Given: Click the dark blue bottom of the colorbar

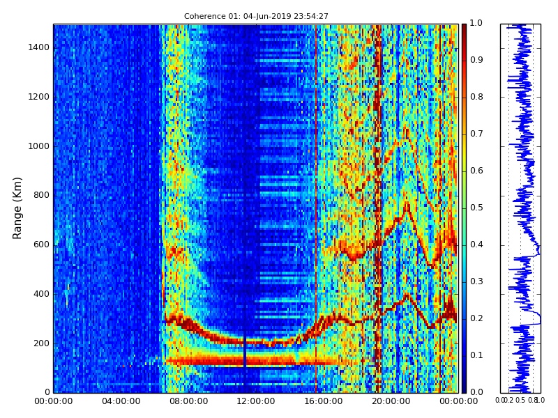Looking at the screenshot, I should [464, 387].
